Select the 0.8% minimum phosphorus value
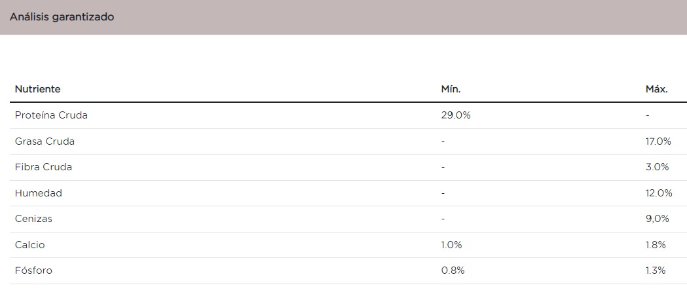The image size is (687, 298). click(453, 270)
